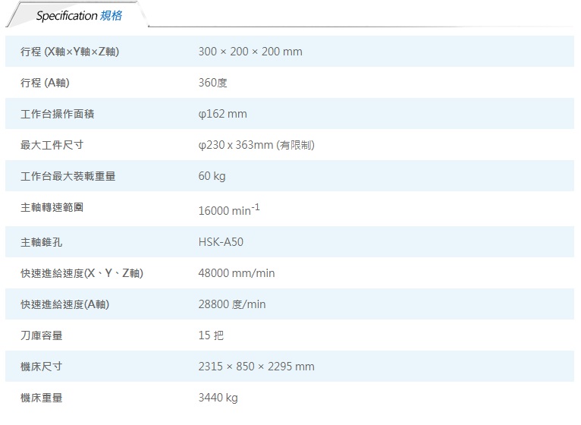Select the 2315 × 850 × 2295 mm value
The width and height of the screenshot is (581, 425).
pos(256,367)
